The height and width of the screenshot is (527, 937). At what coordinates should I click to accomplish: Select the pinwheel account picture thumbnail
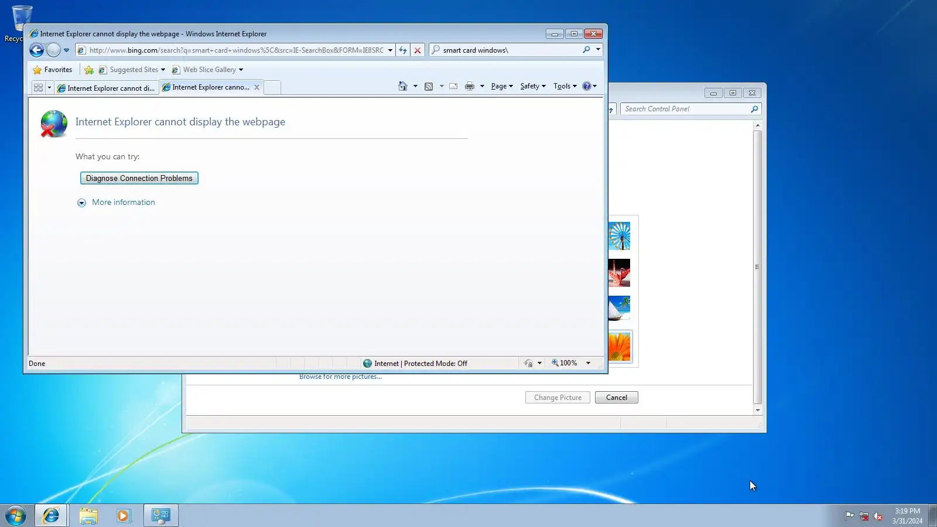(x=619, y=236)
